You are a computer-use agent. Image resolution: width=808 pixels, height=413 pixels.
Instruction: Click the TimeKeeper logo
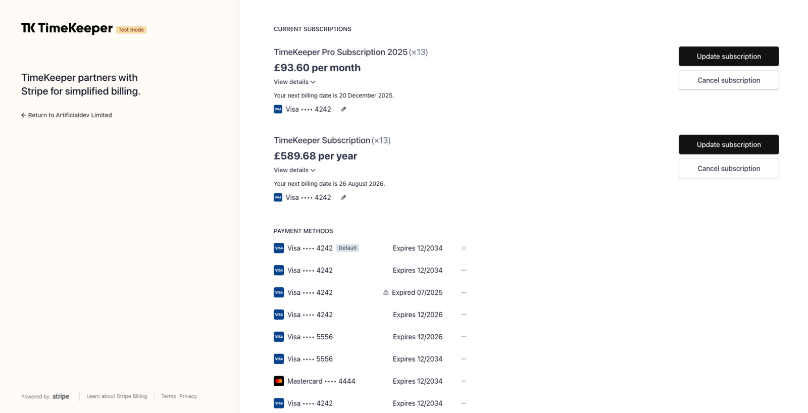(67, 28)
